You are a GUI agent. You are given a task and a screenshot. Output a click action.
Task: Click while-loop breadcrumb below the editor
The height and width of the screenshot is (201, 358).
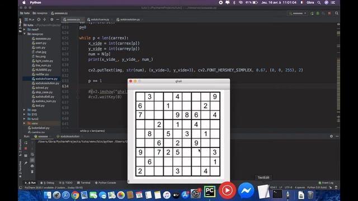tap(92, 131)
